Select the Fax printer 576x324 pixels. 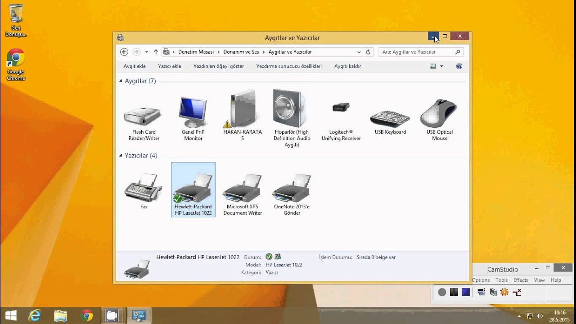(144, 191)
